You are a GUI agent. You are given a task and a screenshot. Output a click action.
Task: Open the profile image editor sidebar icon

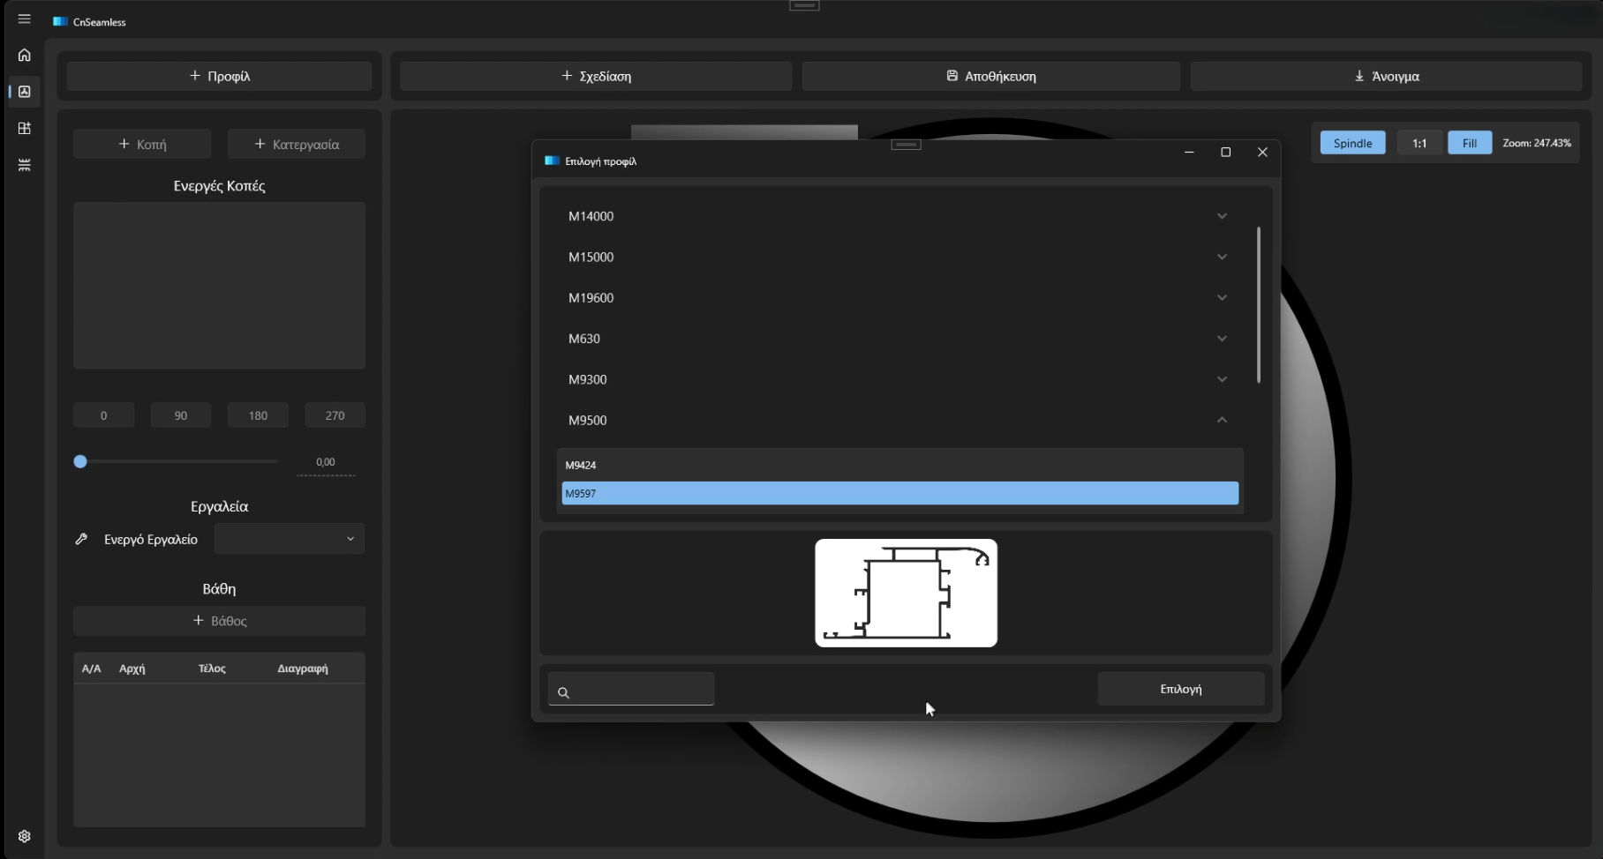[24, 92]
